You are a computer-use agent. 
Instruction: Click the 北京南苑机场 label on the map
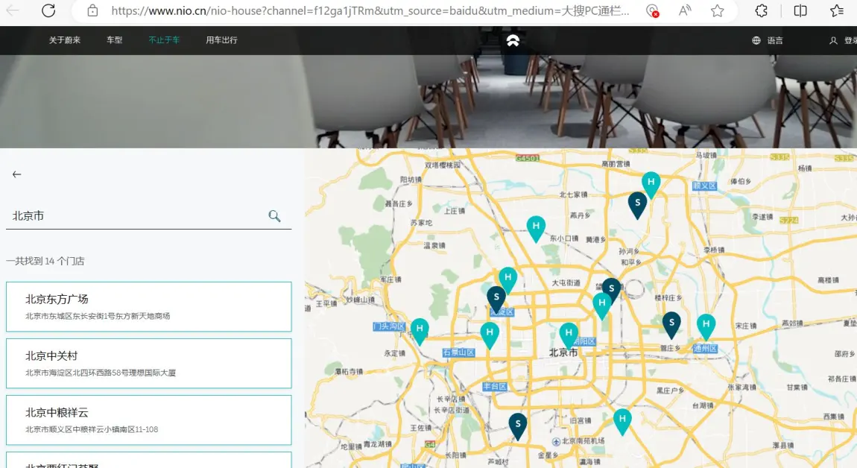point(584,440)
